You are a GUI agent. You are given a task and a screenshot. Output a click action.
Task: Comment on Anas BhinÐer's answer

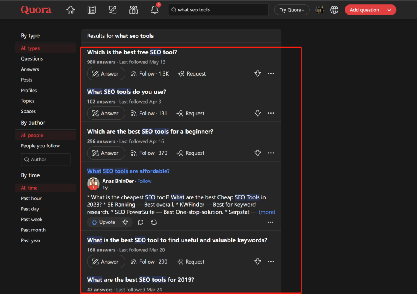[140, 222]
